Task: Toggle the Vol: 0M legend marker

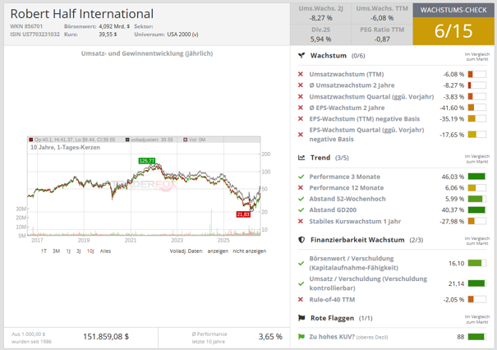Action: tap(186, 140)
